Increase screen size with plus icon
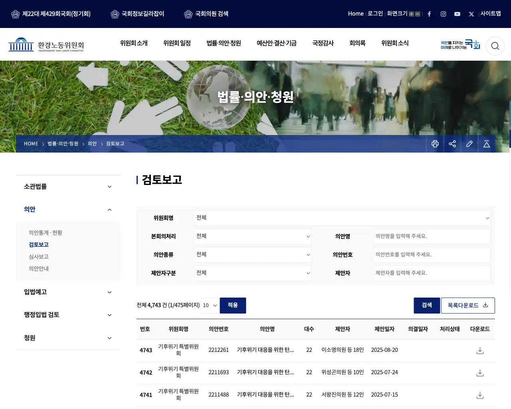 point(411,14)
